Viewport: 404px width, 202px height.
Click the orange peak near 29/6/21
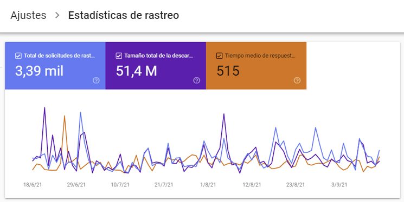click(x=65, y=116)
